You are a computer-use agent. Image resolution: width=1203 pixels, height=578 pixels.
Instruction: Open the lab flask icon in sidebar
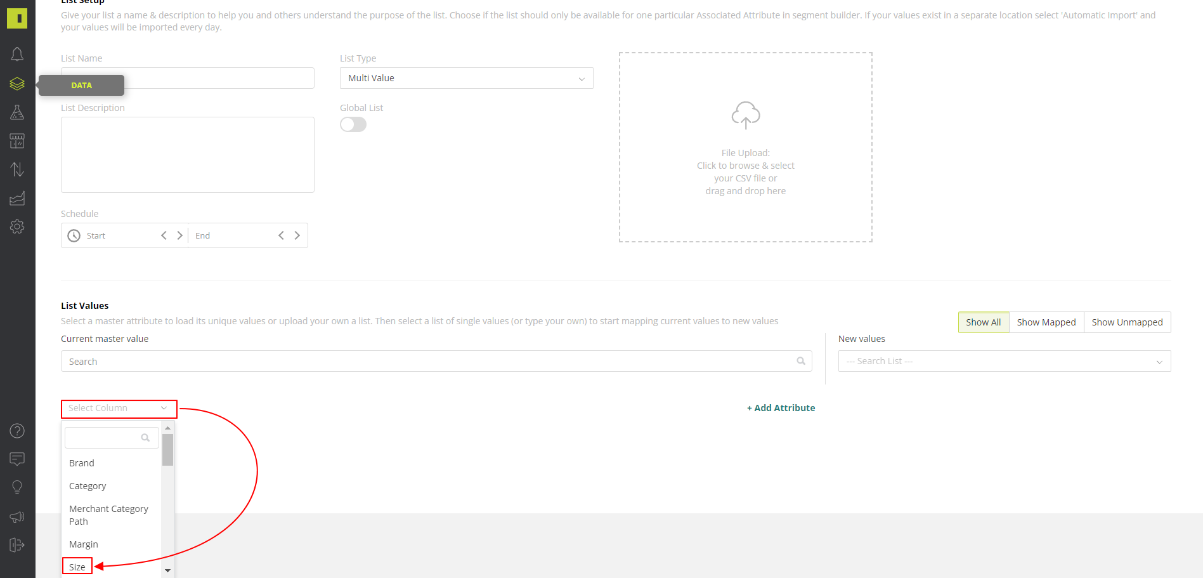(17, 112)
